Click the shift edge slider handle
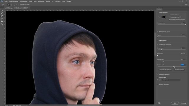The width and height of the screenshot is (189, 106). click(174, 67)
